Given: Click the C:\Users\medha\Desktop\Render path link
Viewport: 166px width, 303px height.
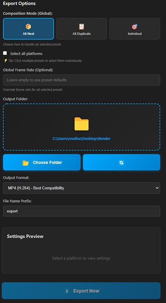Looking at the screenshot, I should coord(81,139).
